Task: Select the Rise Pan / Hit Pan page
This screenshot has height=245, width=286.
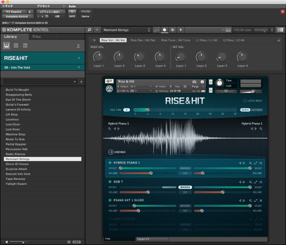Action: [x=143, y=40]
